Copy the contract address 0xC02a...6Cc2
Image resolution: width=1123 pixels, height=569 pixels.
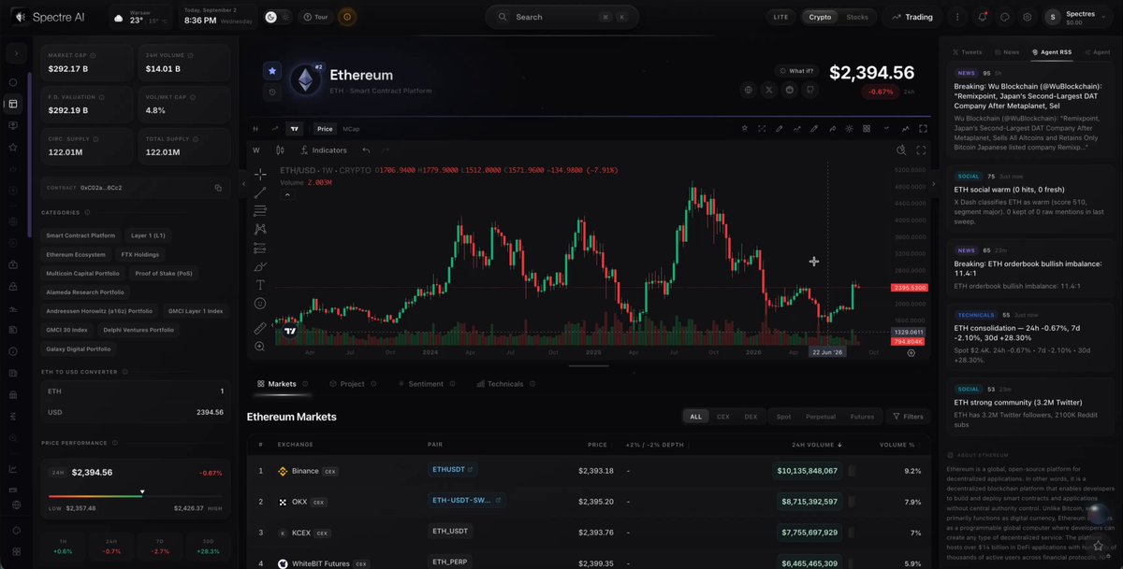pyautogui.click(x=217, y=188)
